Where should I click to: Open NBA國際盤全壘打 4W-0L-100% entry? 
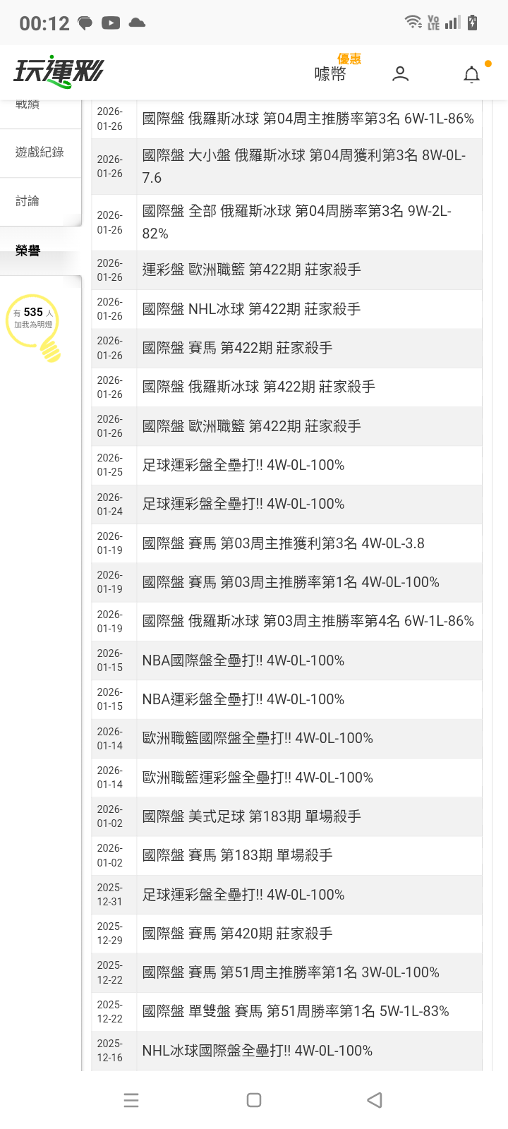243,660
